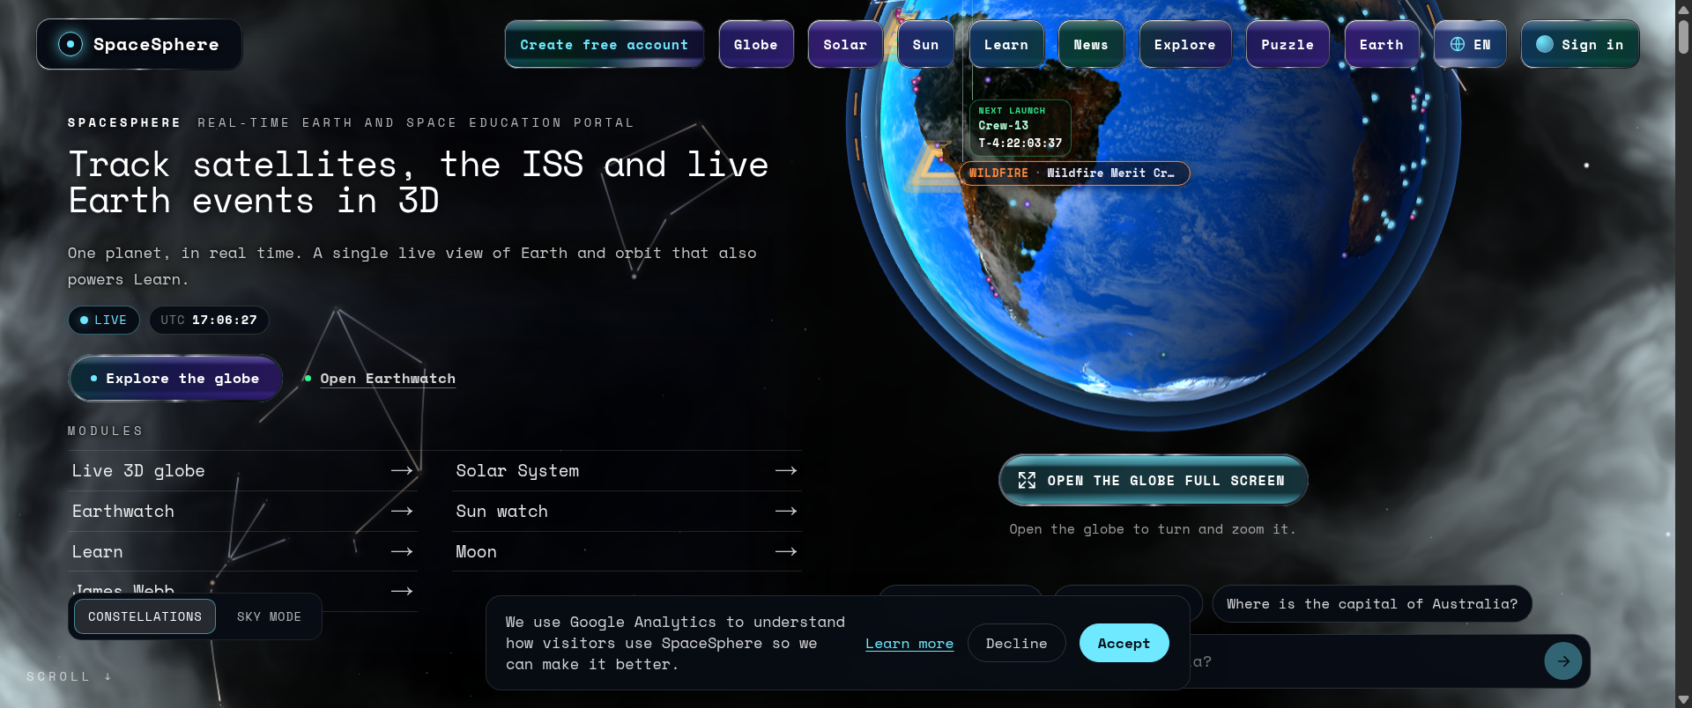Click the UTC time pill

tap(209, 320)
